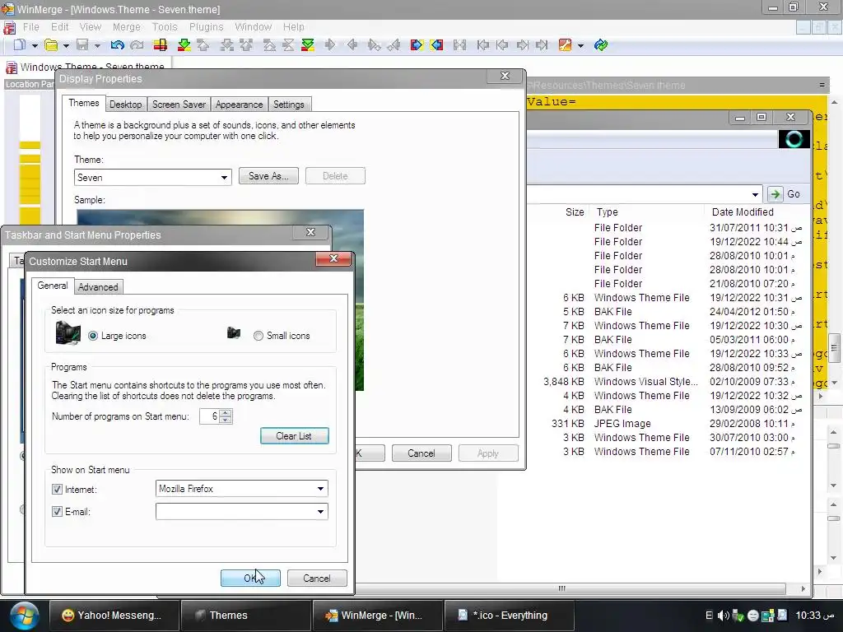Open Appearance tab in Display Properties

[x=239, y=105]
